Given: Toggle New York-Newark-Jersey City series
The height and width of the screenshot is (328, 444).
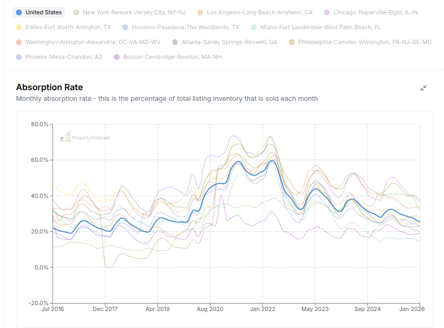Looking at the screenshot, I should click(x=130, y=12).
